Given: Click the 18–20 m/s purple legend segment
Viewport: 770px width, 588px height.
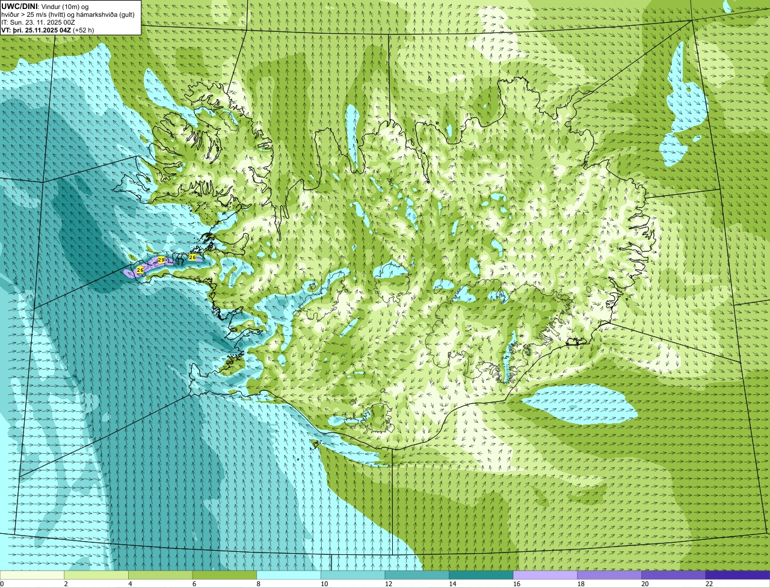Looking at the screenshot, I should pyautogui.click(x=609, y=575).
